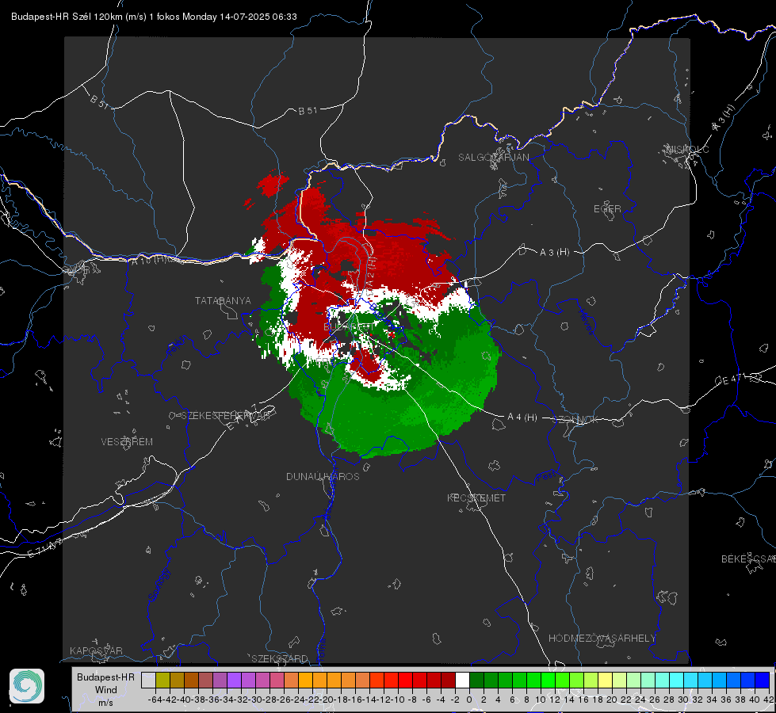Click the white swatch between -2 and 0
This screenshot has width=776, height=713.
point(462,681)
